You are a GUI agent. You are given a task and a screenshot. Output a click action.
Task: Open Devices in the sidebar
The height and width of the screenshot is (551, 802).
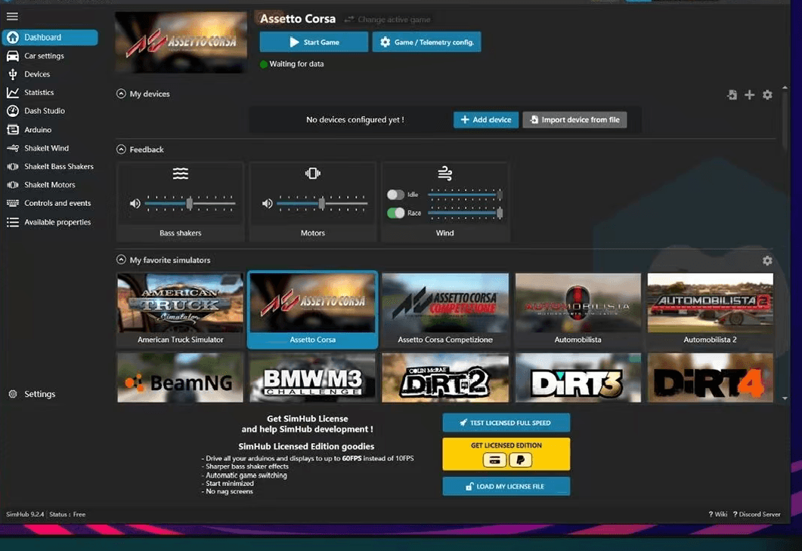pyautogui.click(x=37, y=74)
